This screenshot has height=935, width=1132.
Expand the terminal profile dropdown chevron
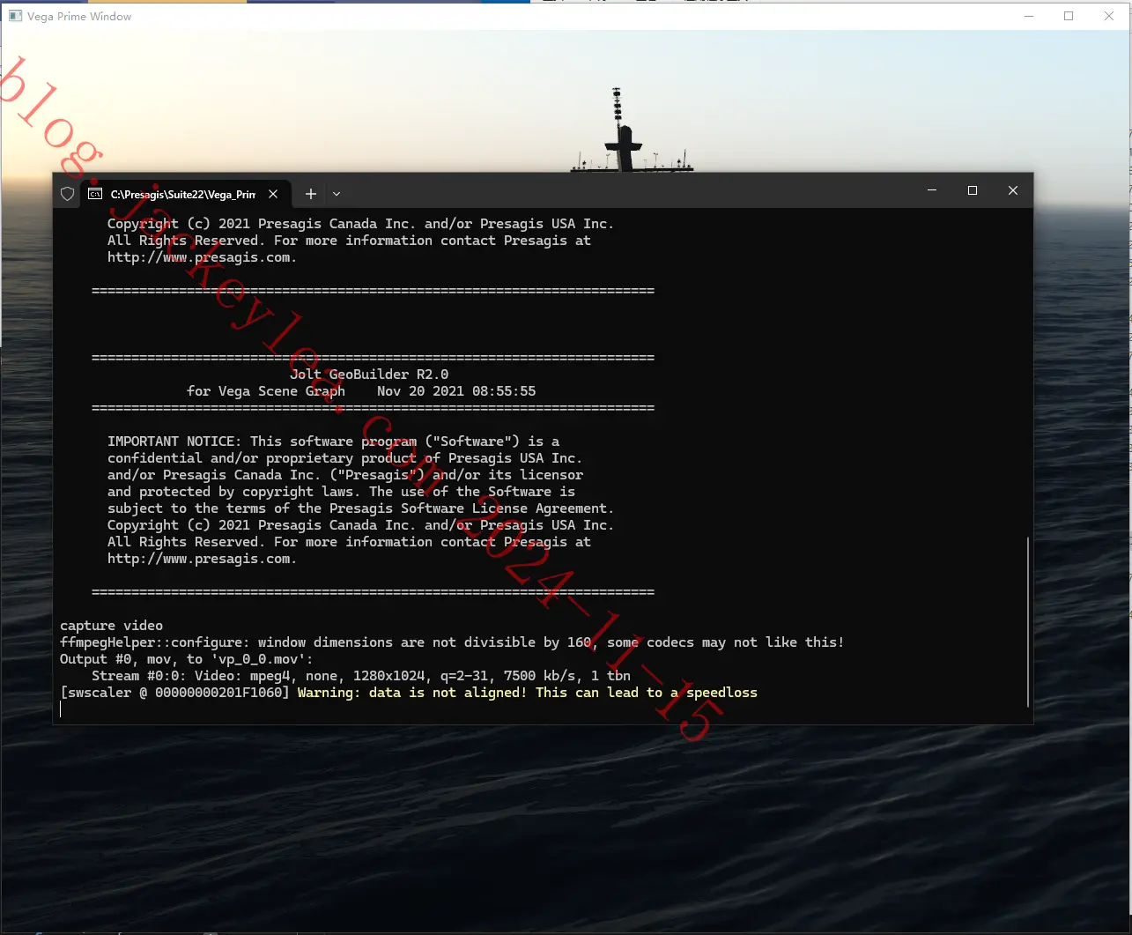pos(337,194)
